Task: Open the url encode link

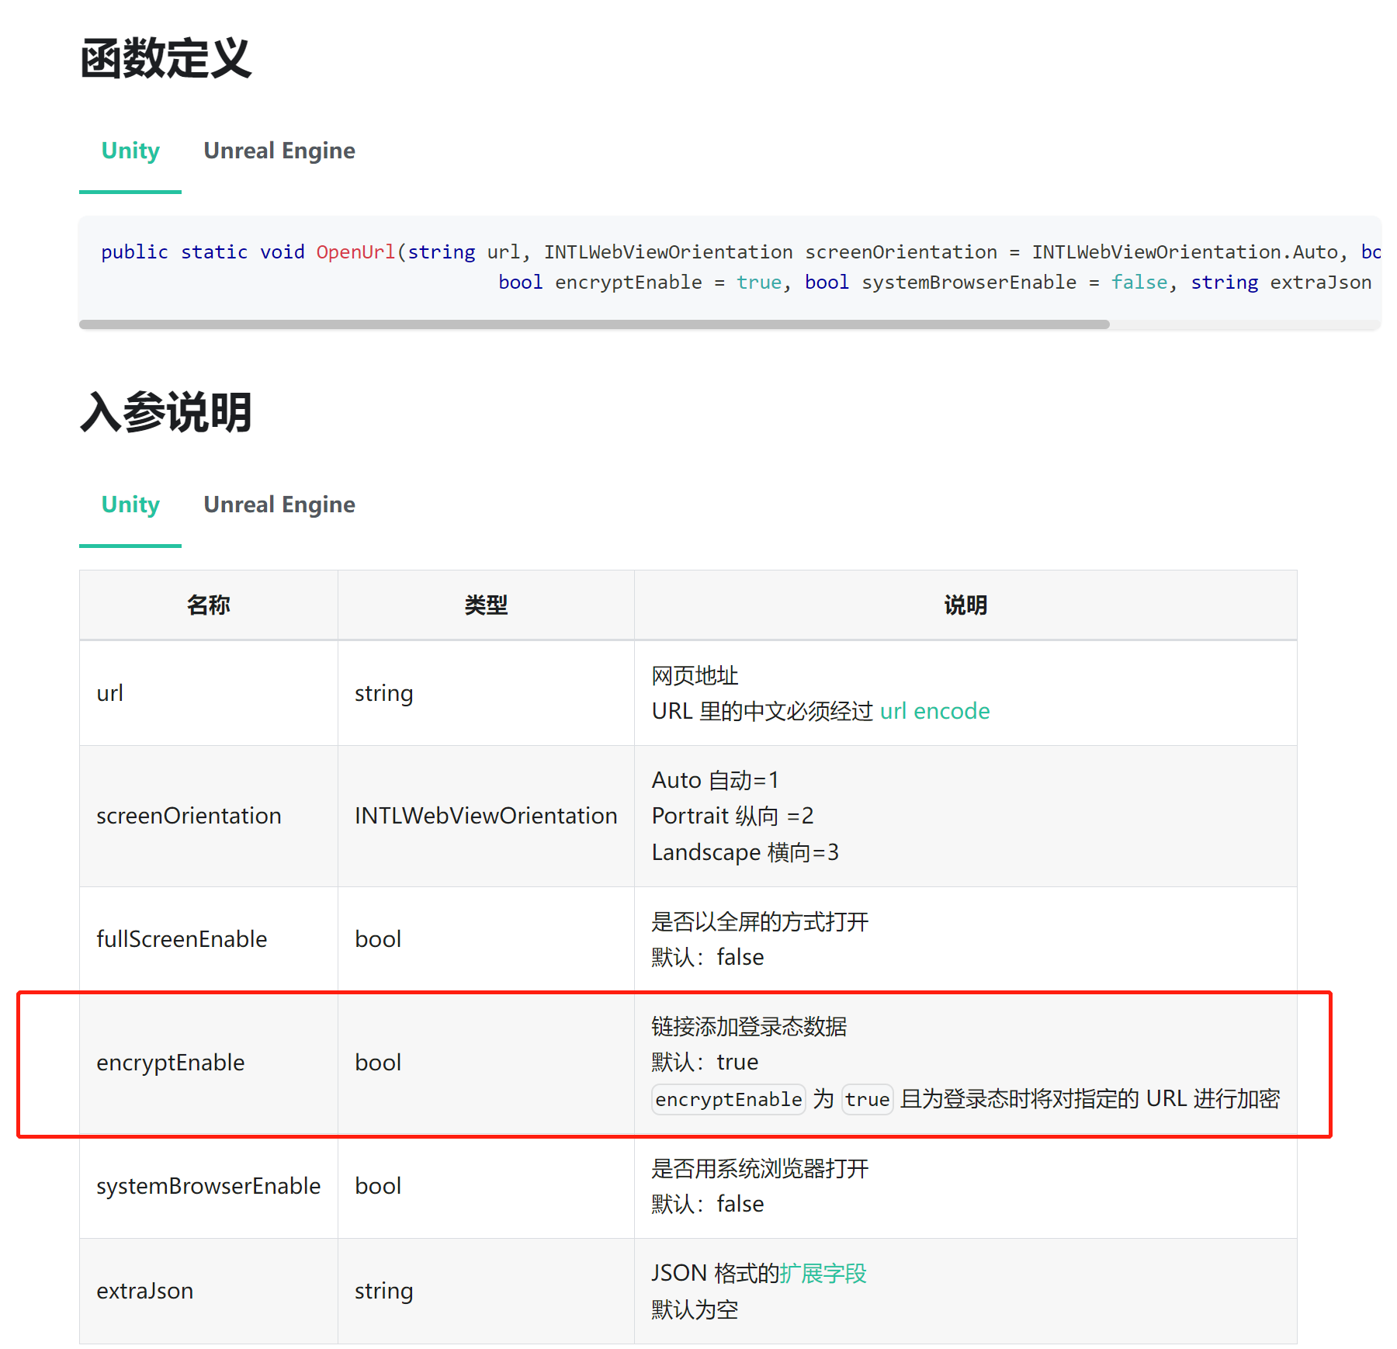Action: click(x=934, y=711)
